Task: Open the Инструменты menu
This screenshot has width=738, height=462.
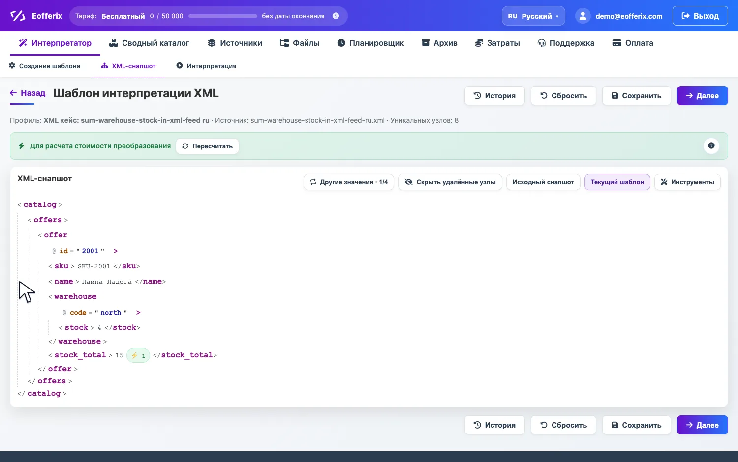Action: pyautogui.click(x=687, y=182)
